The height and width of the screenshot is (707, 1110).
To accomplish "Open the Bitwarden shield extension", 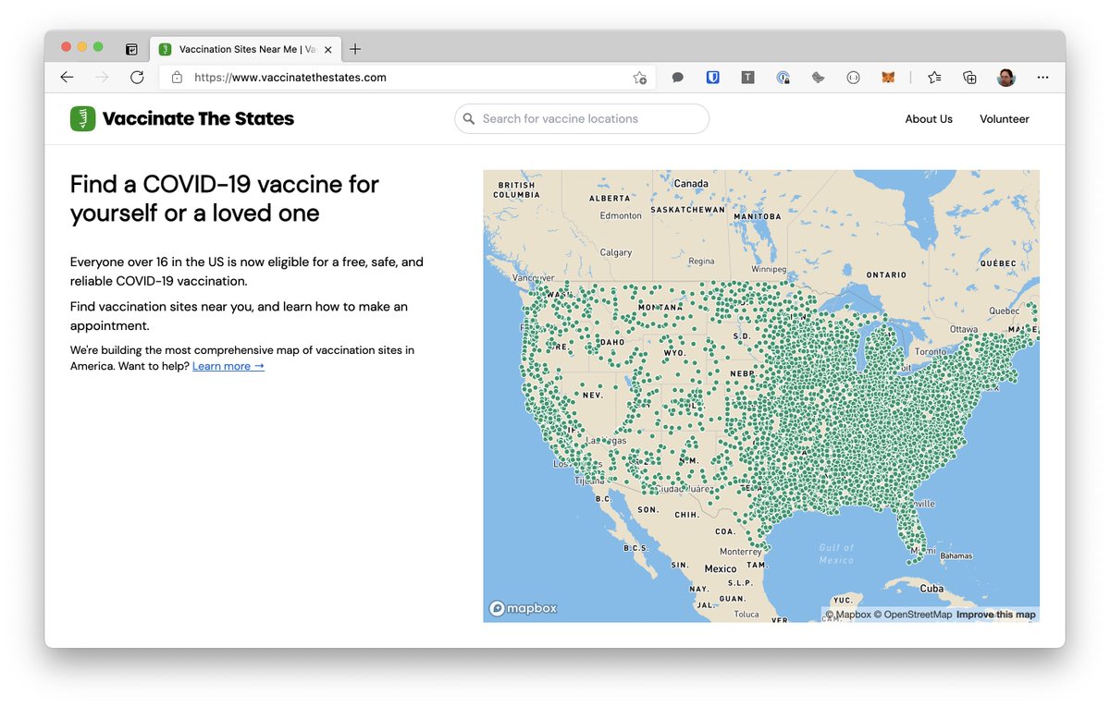I will [x=712, y=78].
